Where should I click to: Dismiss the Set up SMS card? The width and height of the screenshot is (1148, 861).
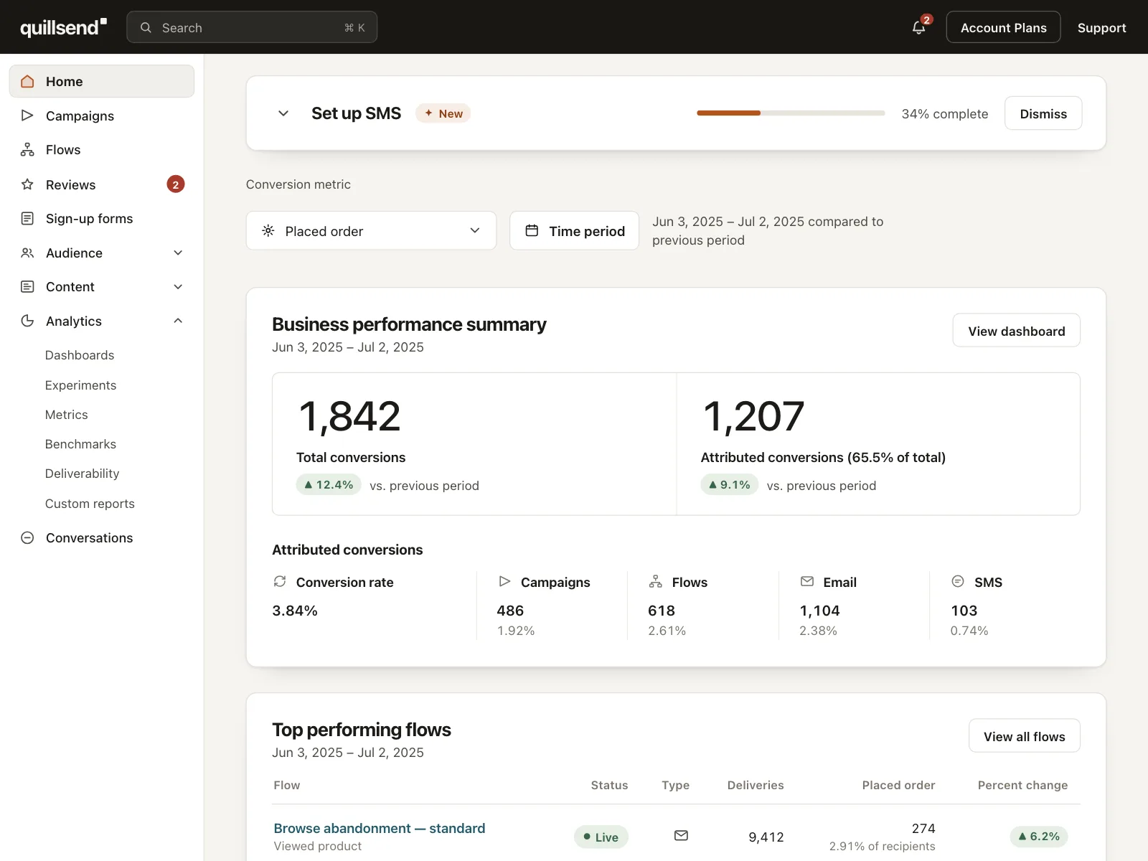click(x=1043, y=113)
